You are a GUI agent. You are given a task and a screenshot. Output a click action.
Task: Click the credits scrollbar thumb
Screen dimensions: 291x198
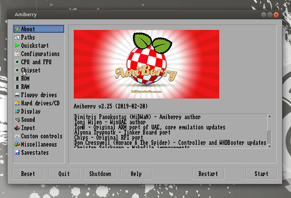(269, 124)
